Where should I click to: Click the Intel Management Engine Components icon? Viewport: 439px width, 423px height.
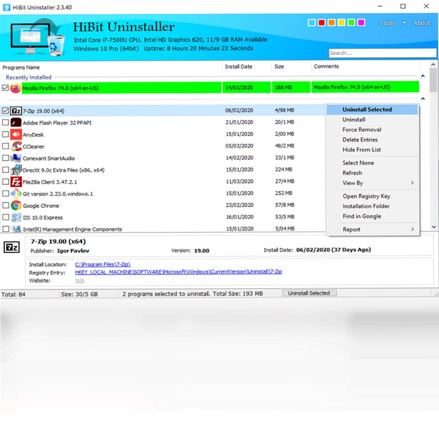pyautogui.click(x=16, y=229)
